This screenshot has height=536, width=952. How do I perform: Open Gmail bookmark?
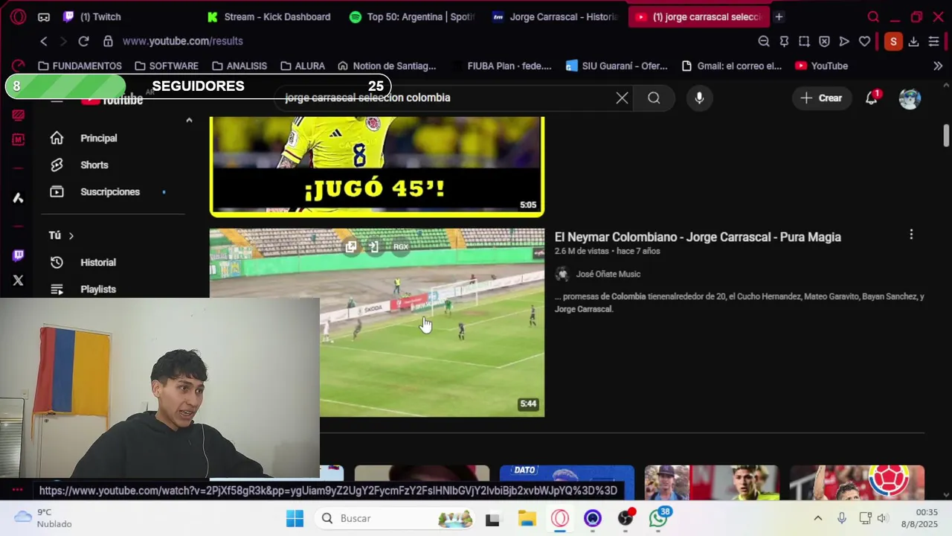pyautogui.click(x=732, y=66)
